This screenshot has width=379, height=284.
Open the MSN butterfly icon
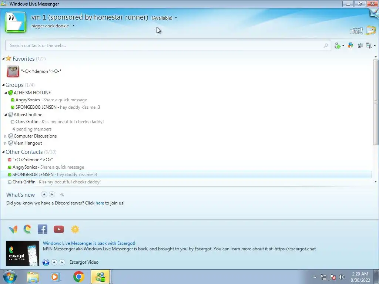coord(13,229)
